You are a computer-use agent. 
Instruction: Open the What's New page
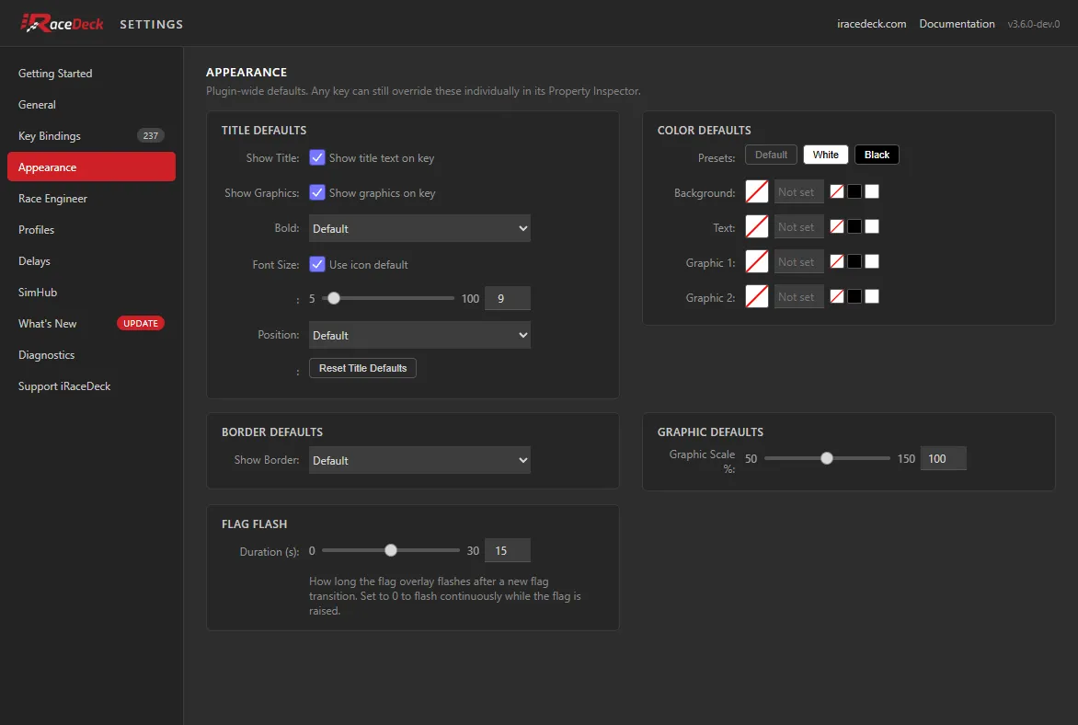[91, 323]
